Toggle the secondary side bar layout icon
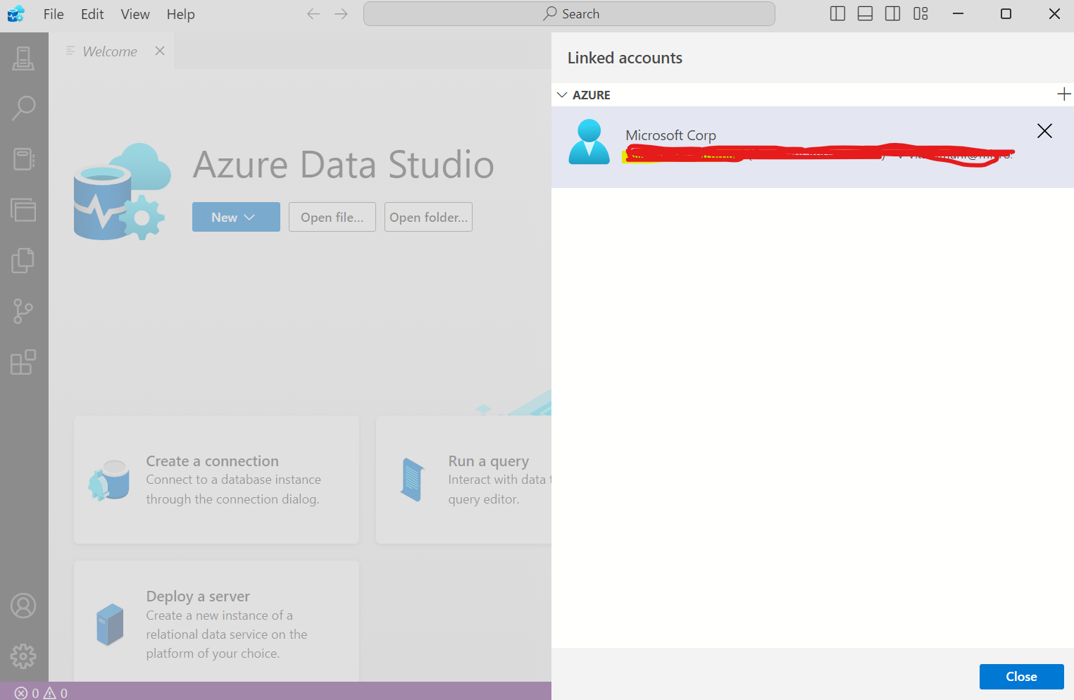Image resolution: width=1074 pixels, height=700 pixels. point(892,14)
